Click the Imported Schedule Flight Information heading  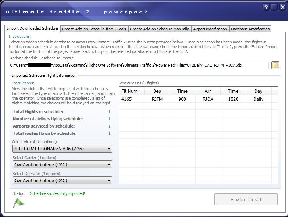pyautogui.click(x=44, y=75)
